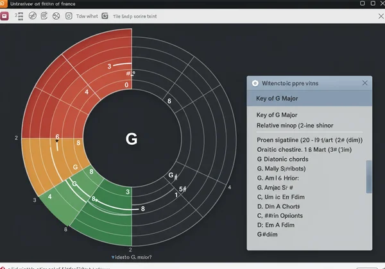
Task: Click the 0 label in red segment
Action: point(126,85)
